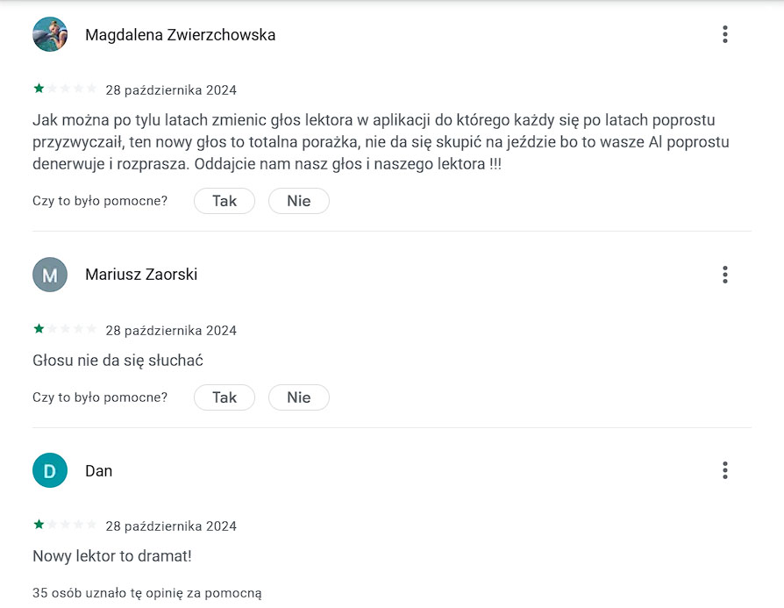Image resolution: width=784 pixels, height=608 pixels.
Task: Click the green star rating on Dan's review
Action: [x=39, y=525]
